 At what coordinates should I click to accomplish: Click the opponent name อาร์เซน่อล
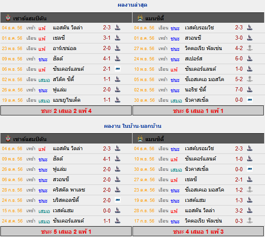click(x=64, y=48)
